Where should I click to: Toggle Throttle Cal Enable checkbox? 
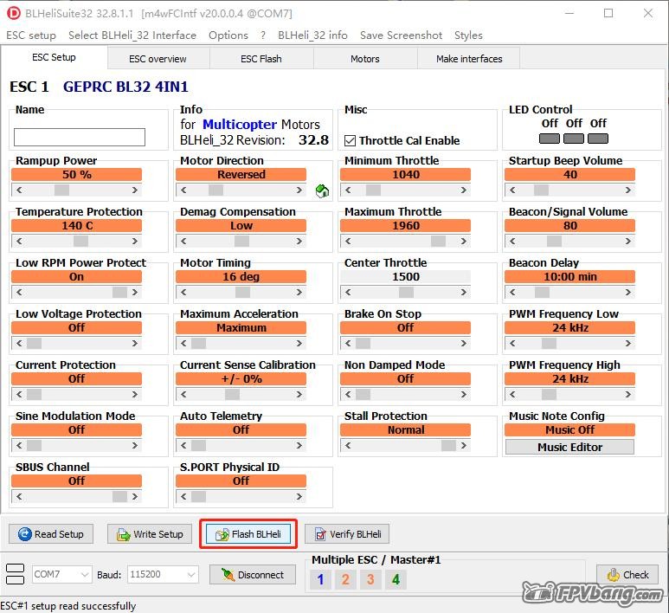(350, 140)
